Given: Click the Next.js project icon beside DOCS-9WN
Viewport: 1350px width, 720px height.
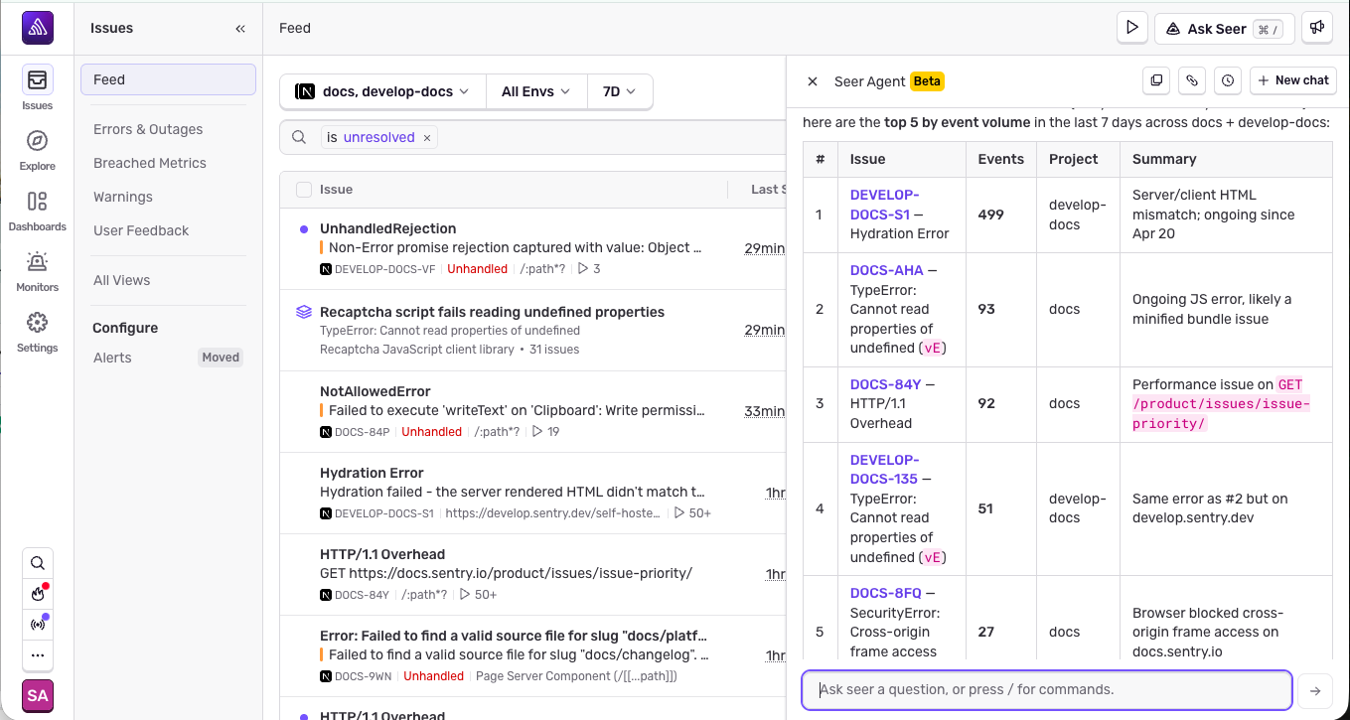Looking at the screenshot, I should (x=326, y=676).
